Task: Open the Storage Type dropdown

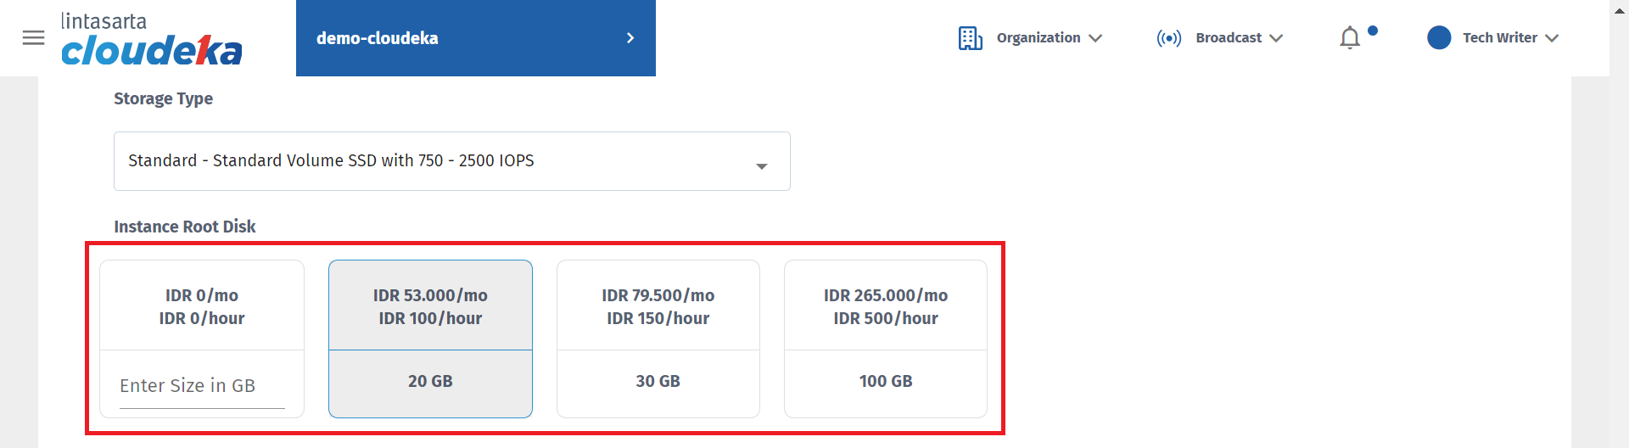Action: (451, 161)
